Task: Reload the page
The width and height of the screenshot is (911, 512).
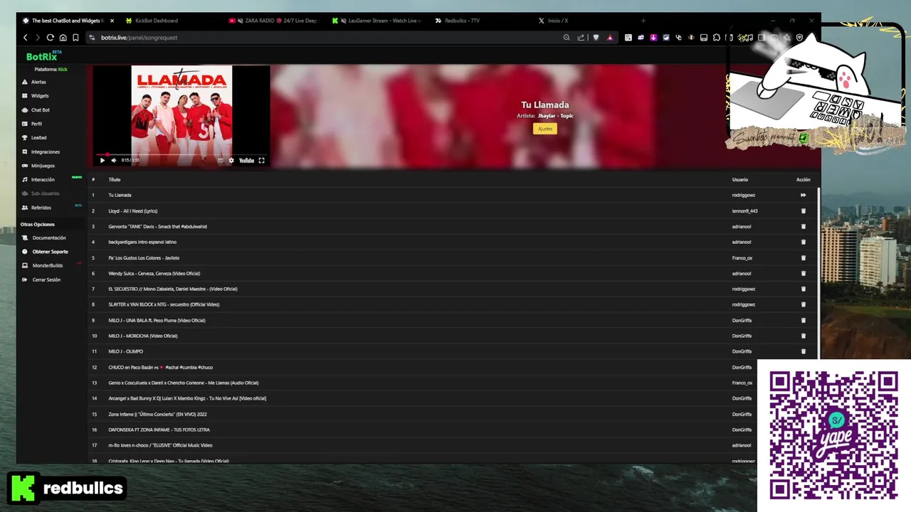Action: point(51,38)
